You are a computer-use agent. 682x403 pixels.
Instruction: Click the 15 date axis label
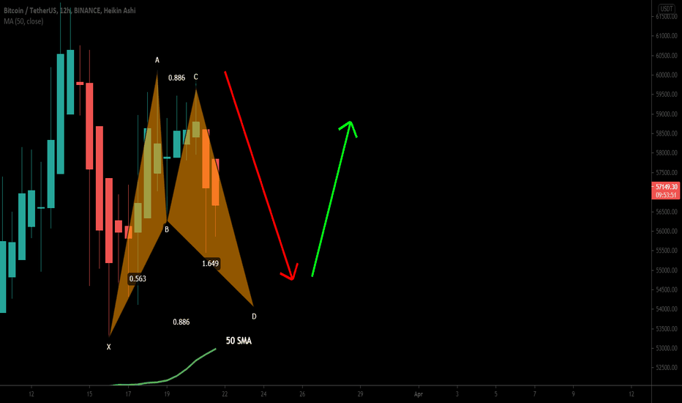click(89, 394)
